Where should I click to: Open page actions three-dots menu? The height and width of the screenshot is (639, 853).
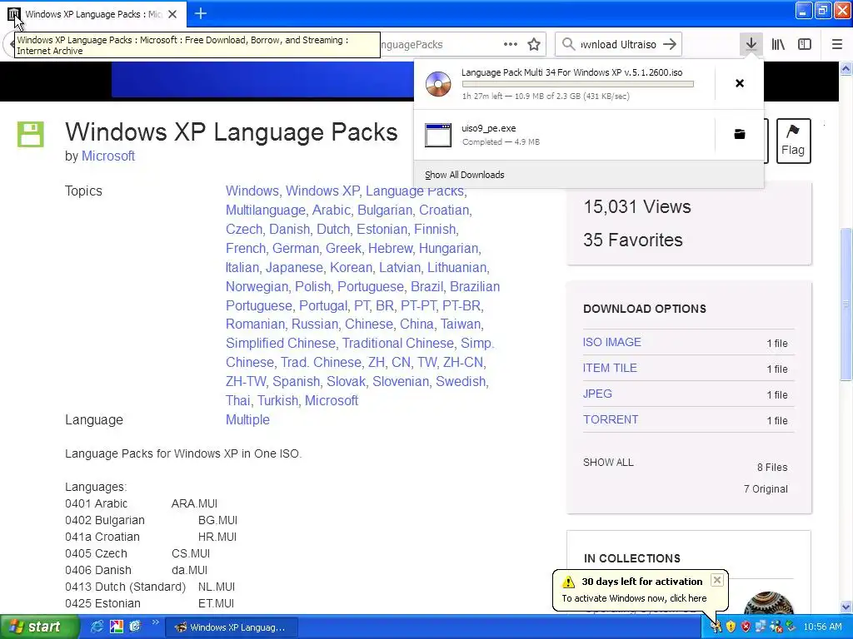tap(511, 45)
